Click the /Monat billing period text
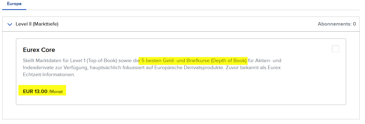 (56, 92)
